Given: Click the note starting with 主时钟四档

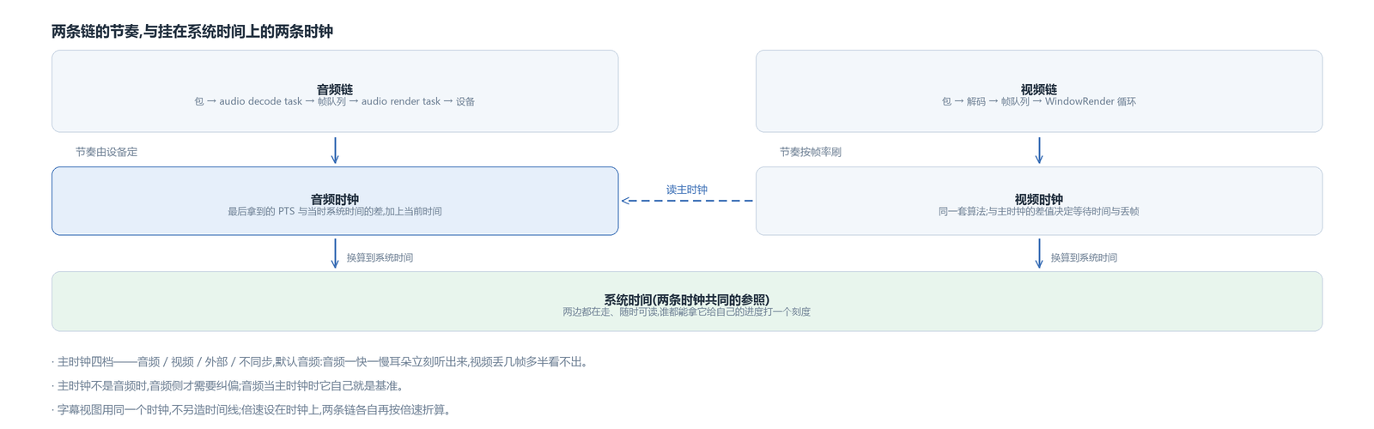Looking at the screenshot, I should (x=321, y=362).
